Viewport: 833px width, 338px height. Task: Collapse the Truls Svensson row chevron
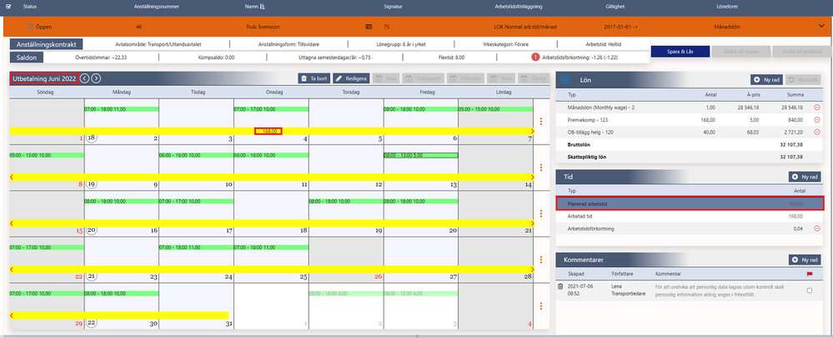click(821, 26)
